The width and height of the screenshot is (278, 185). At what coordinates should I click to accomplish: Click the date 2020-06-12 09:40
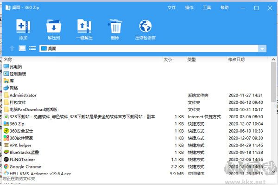(x=246, y=102)
